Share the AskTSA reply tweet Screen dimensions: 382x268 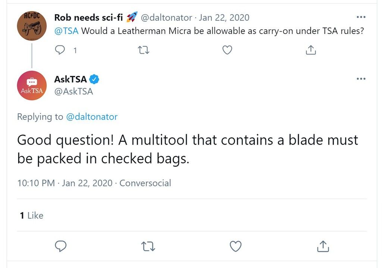click(323, 246)
